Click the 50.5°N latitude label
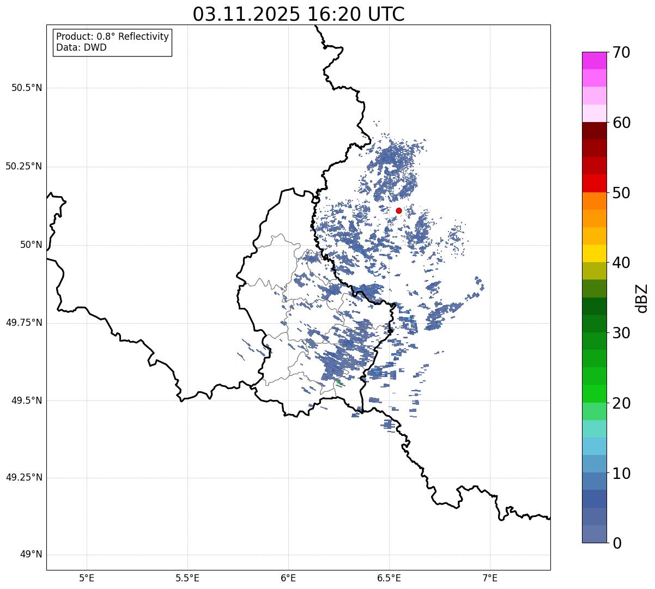655x589 pixels. click(x=27, y=88)
